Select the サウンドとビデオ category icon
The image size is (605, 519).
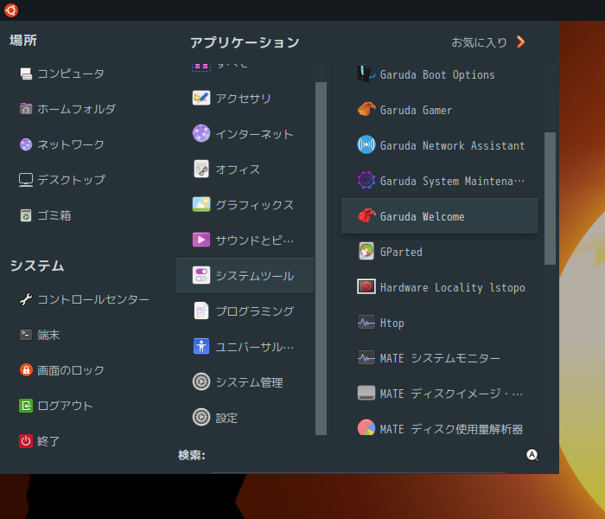(x=201, y=240)
